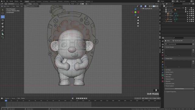195x110 pixels.
Task: Toggle visibility eye for Rectangle object
Action: pos(190,21)
